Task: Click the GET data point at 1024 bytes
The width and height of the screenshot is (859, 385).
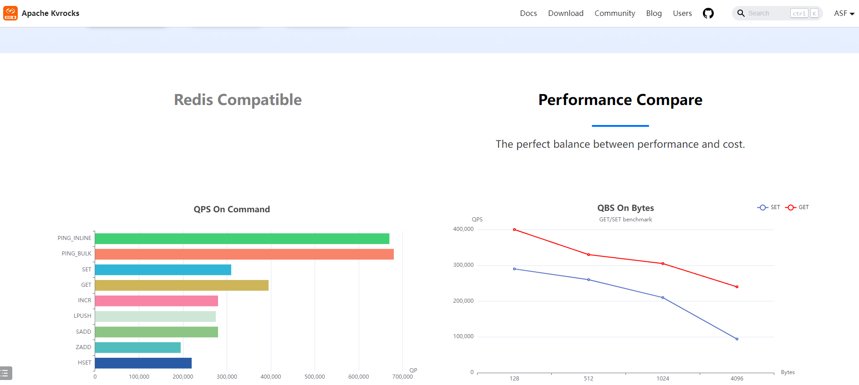Action: click(663, 264)
